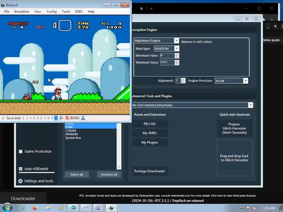The height and width of the screenshot is (212, 283).
Task: Open the Blast type RANDOM dropdown
Action: click(x=177, y=49)
